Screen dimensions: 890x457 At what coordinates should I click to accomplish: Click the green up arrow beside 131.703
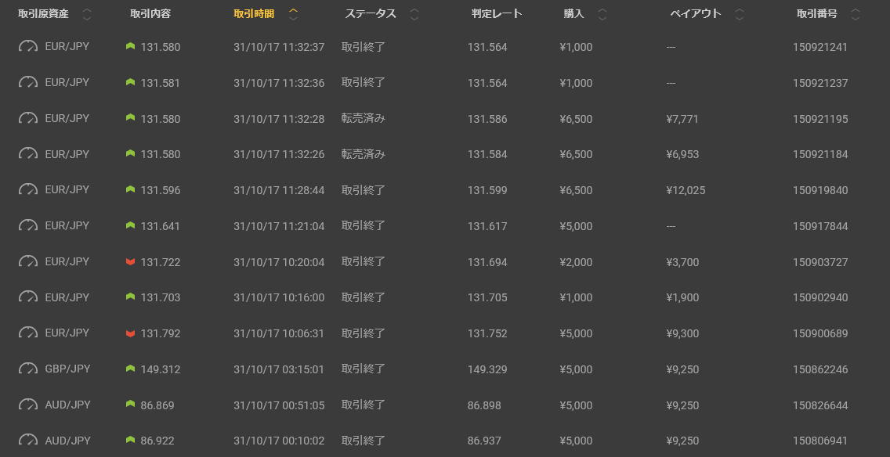[131, 297]
